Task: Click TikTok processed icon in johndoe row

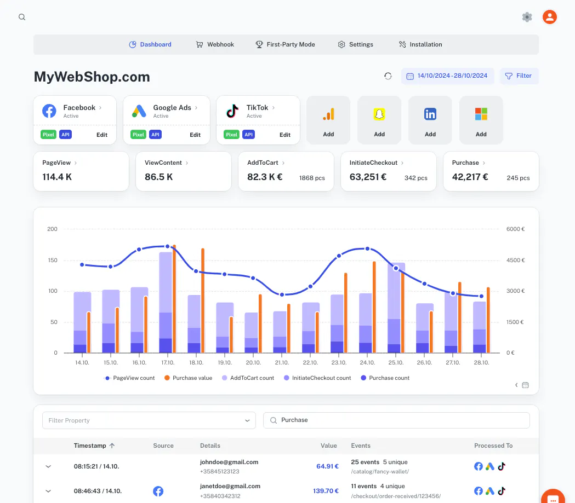Action: [x=502, y=466]
